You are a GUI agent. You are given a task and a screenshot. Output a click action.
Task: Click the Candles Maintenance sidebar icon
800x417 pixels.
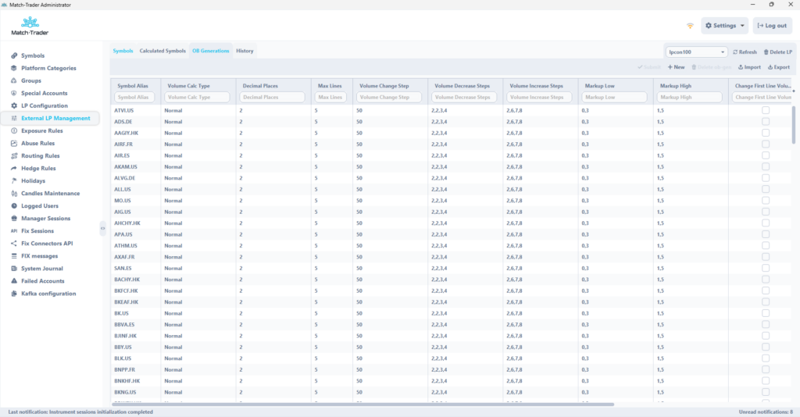pos(13,194)
